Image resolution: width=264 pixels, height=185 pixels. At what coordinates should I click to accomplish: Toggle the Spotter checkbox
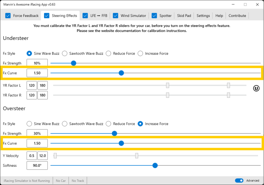pyautogui.click(x=154, y=16)
